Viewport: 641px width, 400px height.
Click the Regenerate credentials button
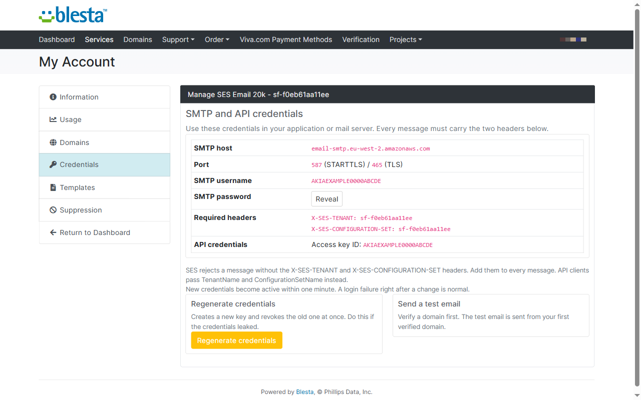[x=237, y=340]
